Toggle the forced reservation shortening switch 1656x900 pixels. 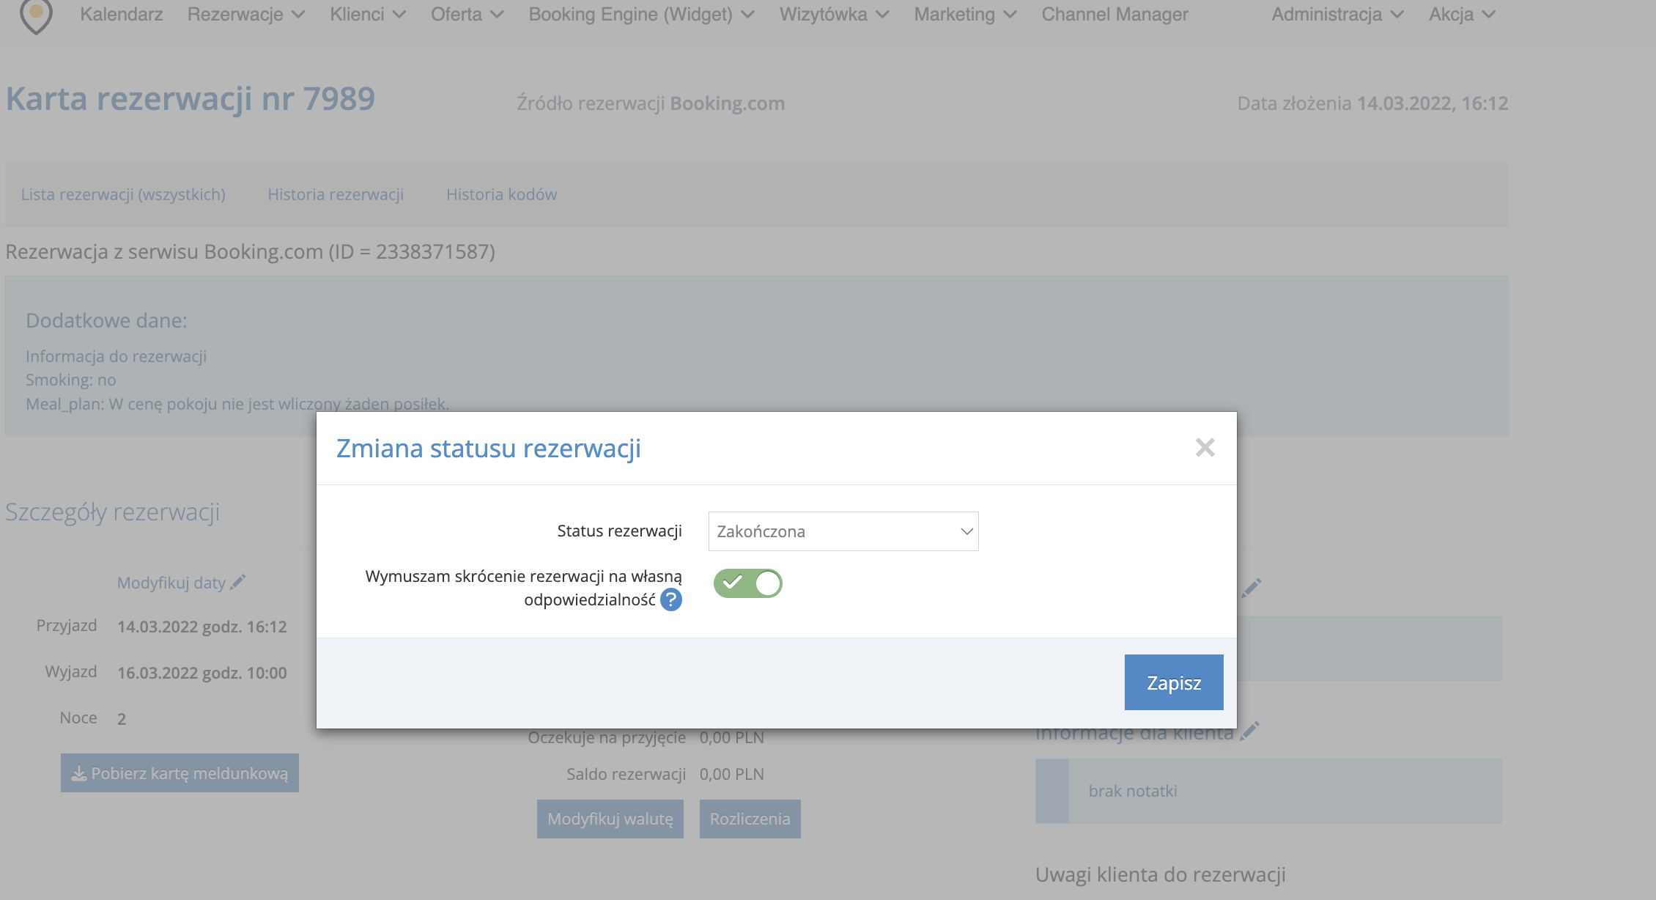click(747, 583)
